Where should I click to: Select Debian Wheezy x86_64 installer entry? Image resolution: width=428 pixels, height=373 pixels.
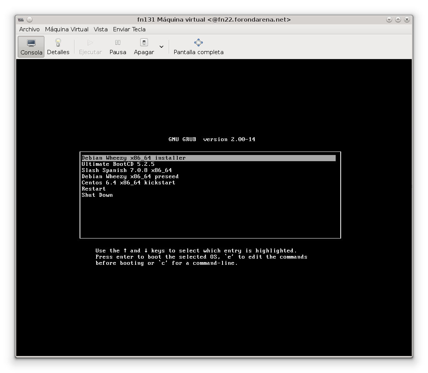pos(209,158)
